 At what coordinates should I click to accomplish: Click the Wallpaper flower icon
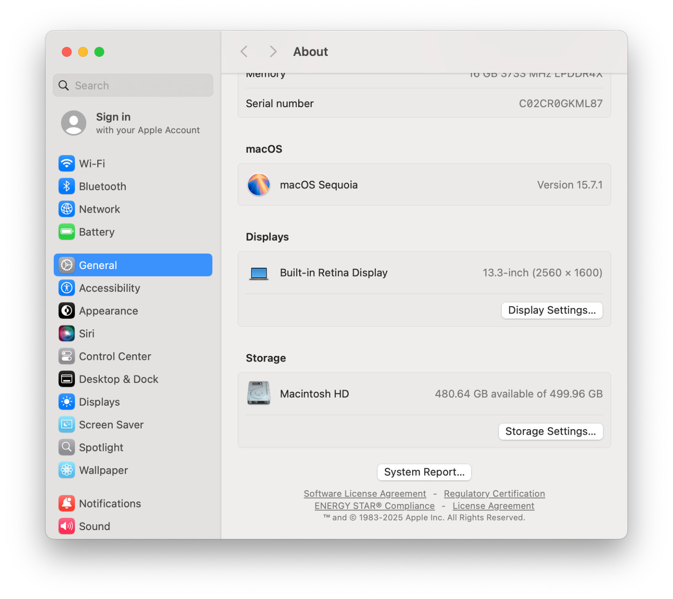pyautogui.click(x=66, y=470)
